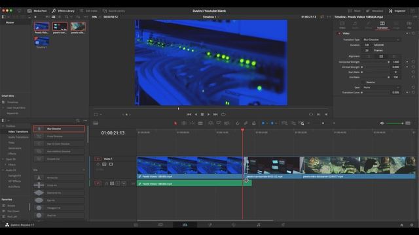Screen dimensions: 419x235
Task: Click the Insert Clip toolbar icon
Action: click(211, 123)
